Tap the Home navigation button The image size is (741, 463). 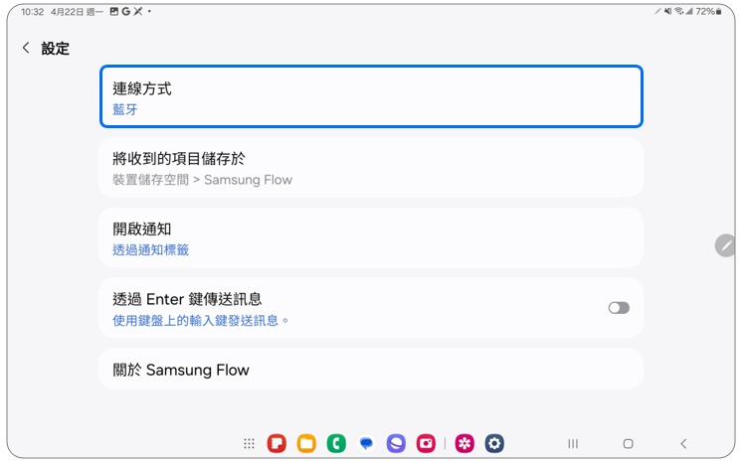[628, 443]
